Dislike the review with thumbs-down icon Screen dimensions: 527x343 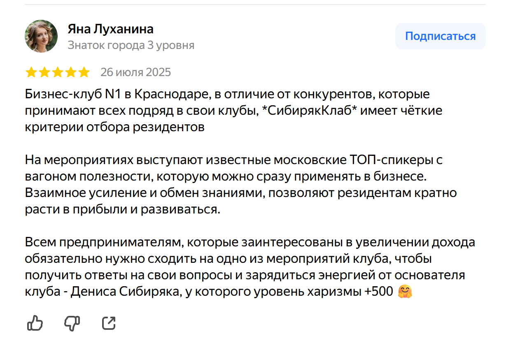72,323
